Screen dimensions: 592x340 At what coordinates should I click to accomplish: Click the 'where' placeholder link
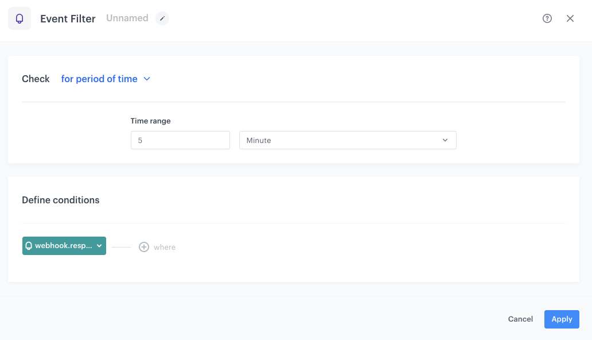(165, 247)
